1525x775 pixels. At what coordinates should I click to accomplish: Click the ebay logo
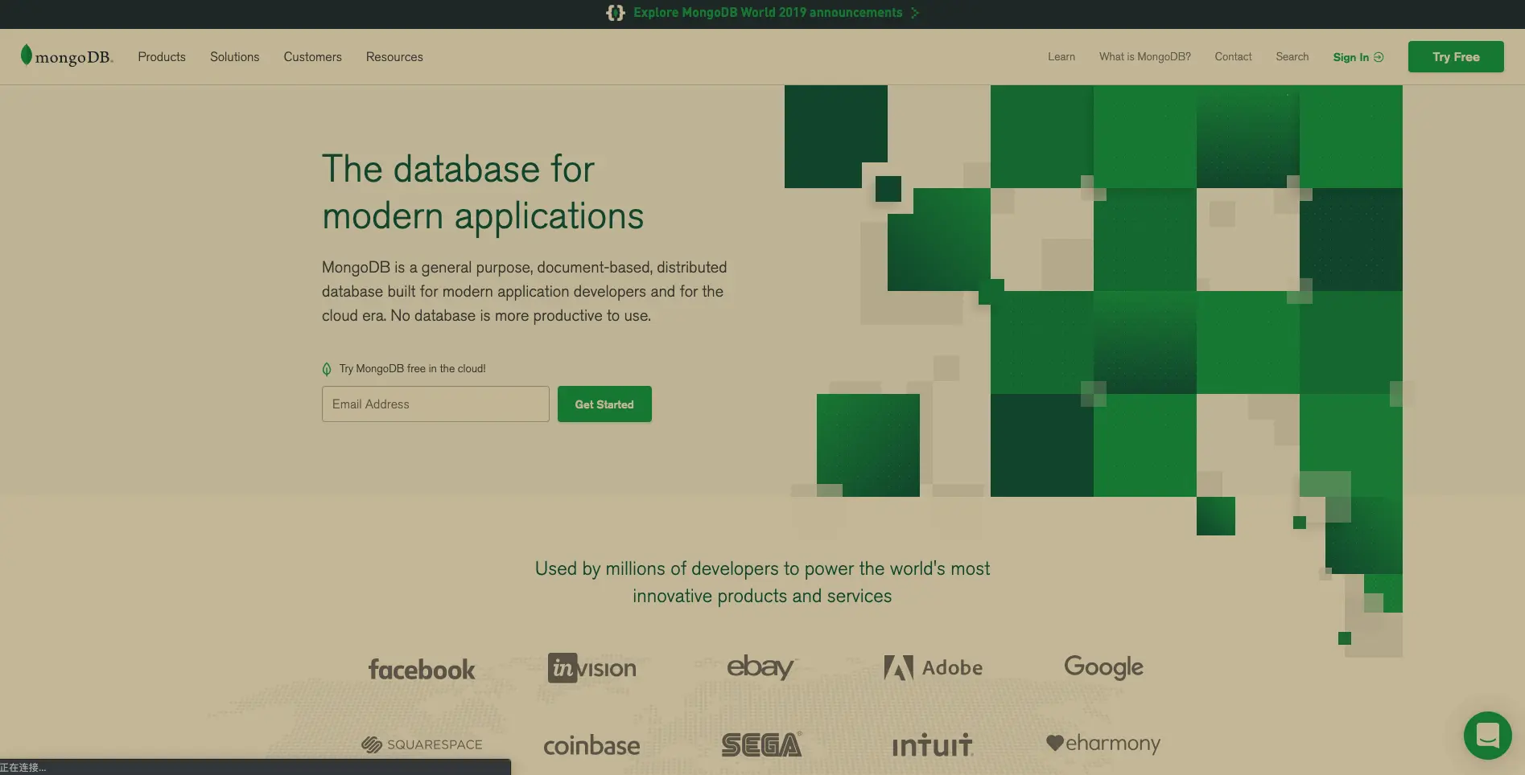(x=760, y=667)
